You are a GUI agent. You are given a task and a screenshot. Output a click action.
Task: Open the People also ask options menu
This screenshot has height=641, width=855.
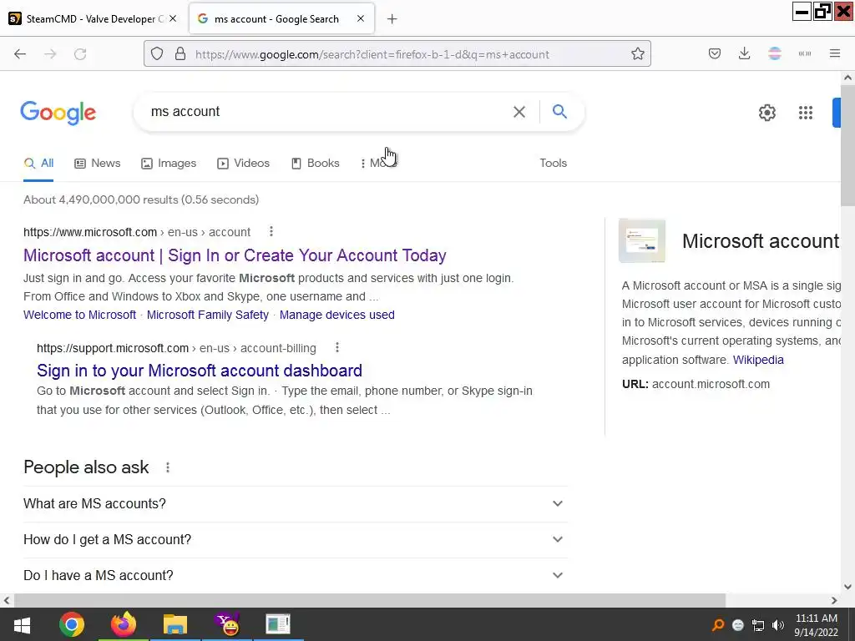point(168,467)
